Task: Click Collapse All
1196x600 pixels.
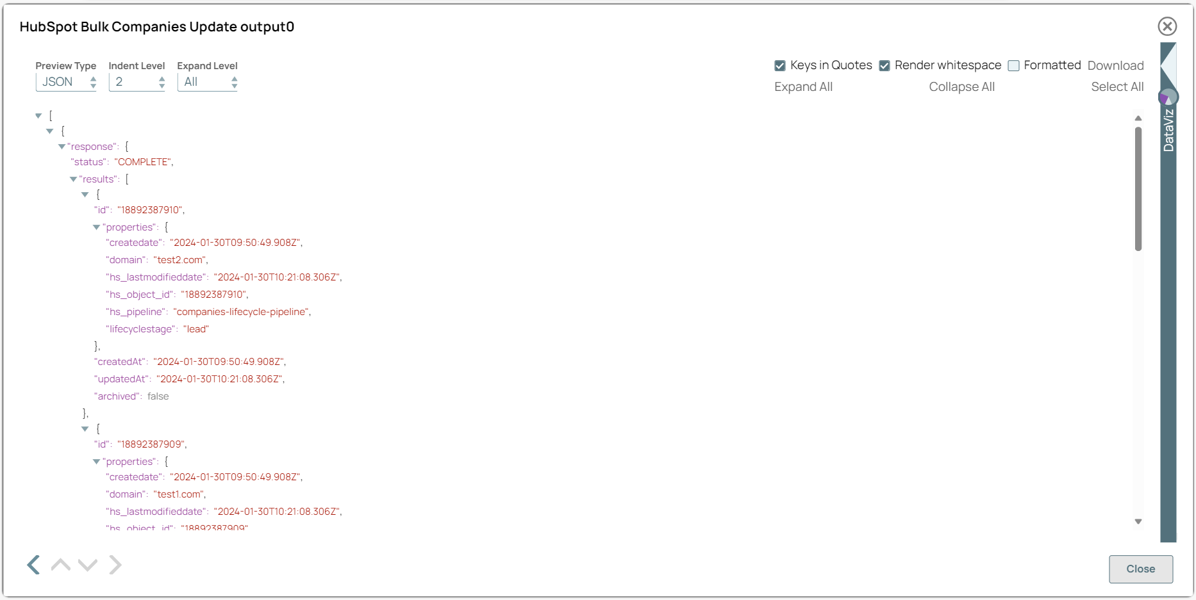Action: point(961,87)
